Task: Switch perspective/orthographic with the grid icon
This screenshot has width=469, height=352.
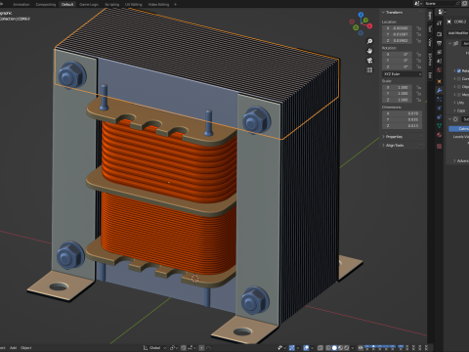Action: pyautogui.click(x=369, y=70)
